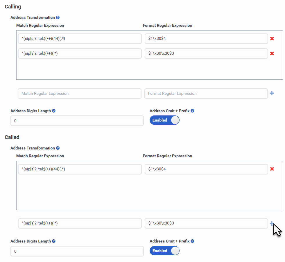The width and height of the screenshot is (285, 262).
Task: Click empty Match Regular Expression field under Calling
Action: [80, 94]
